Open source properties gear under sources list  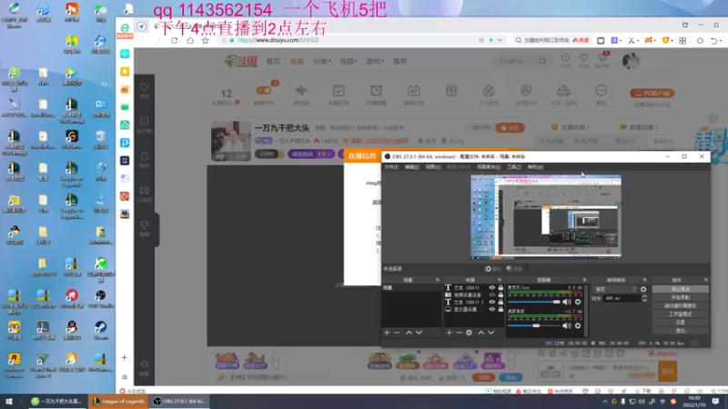[469, 333]
